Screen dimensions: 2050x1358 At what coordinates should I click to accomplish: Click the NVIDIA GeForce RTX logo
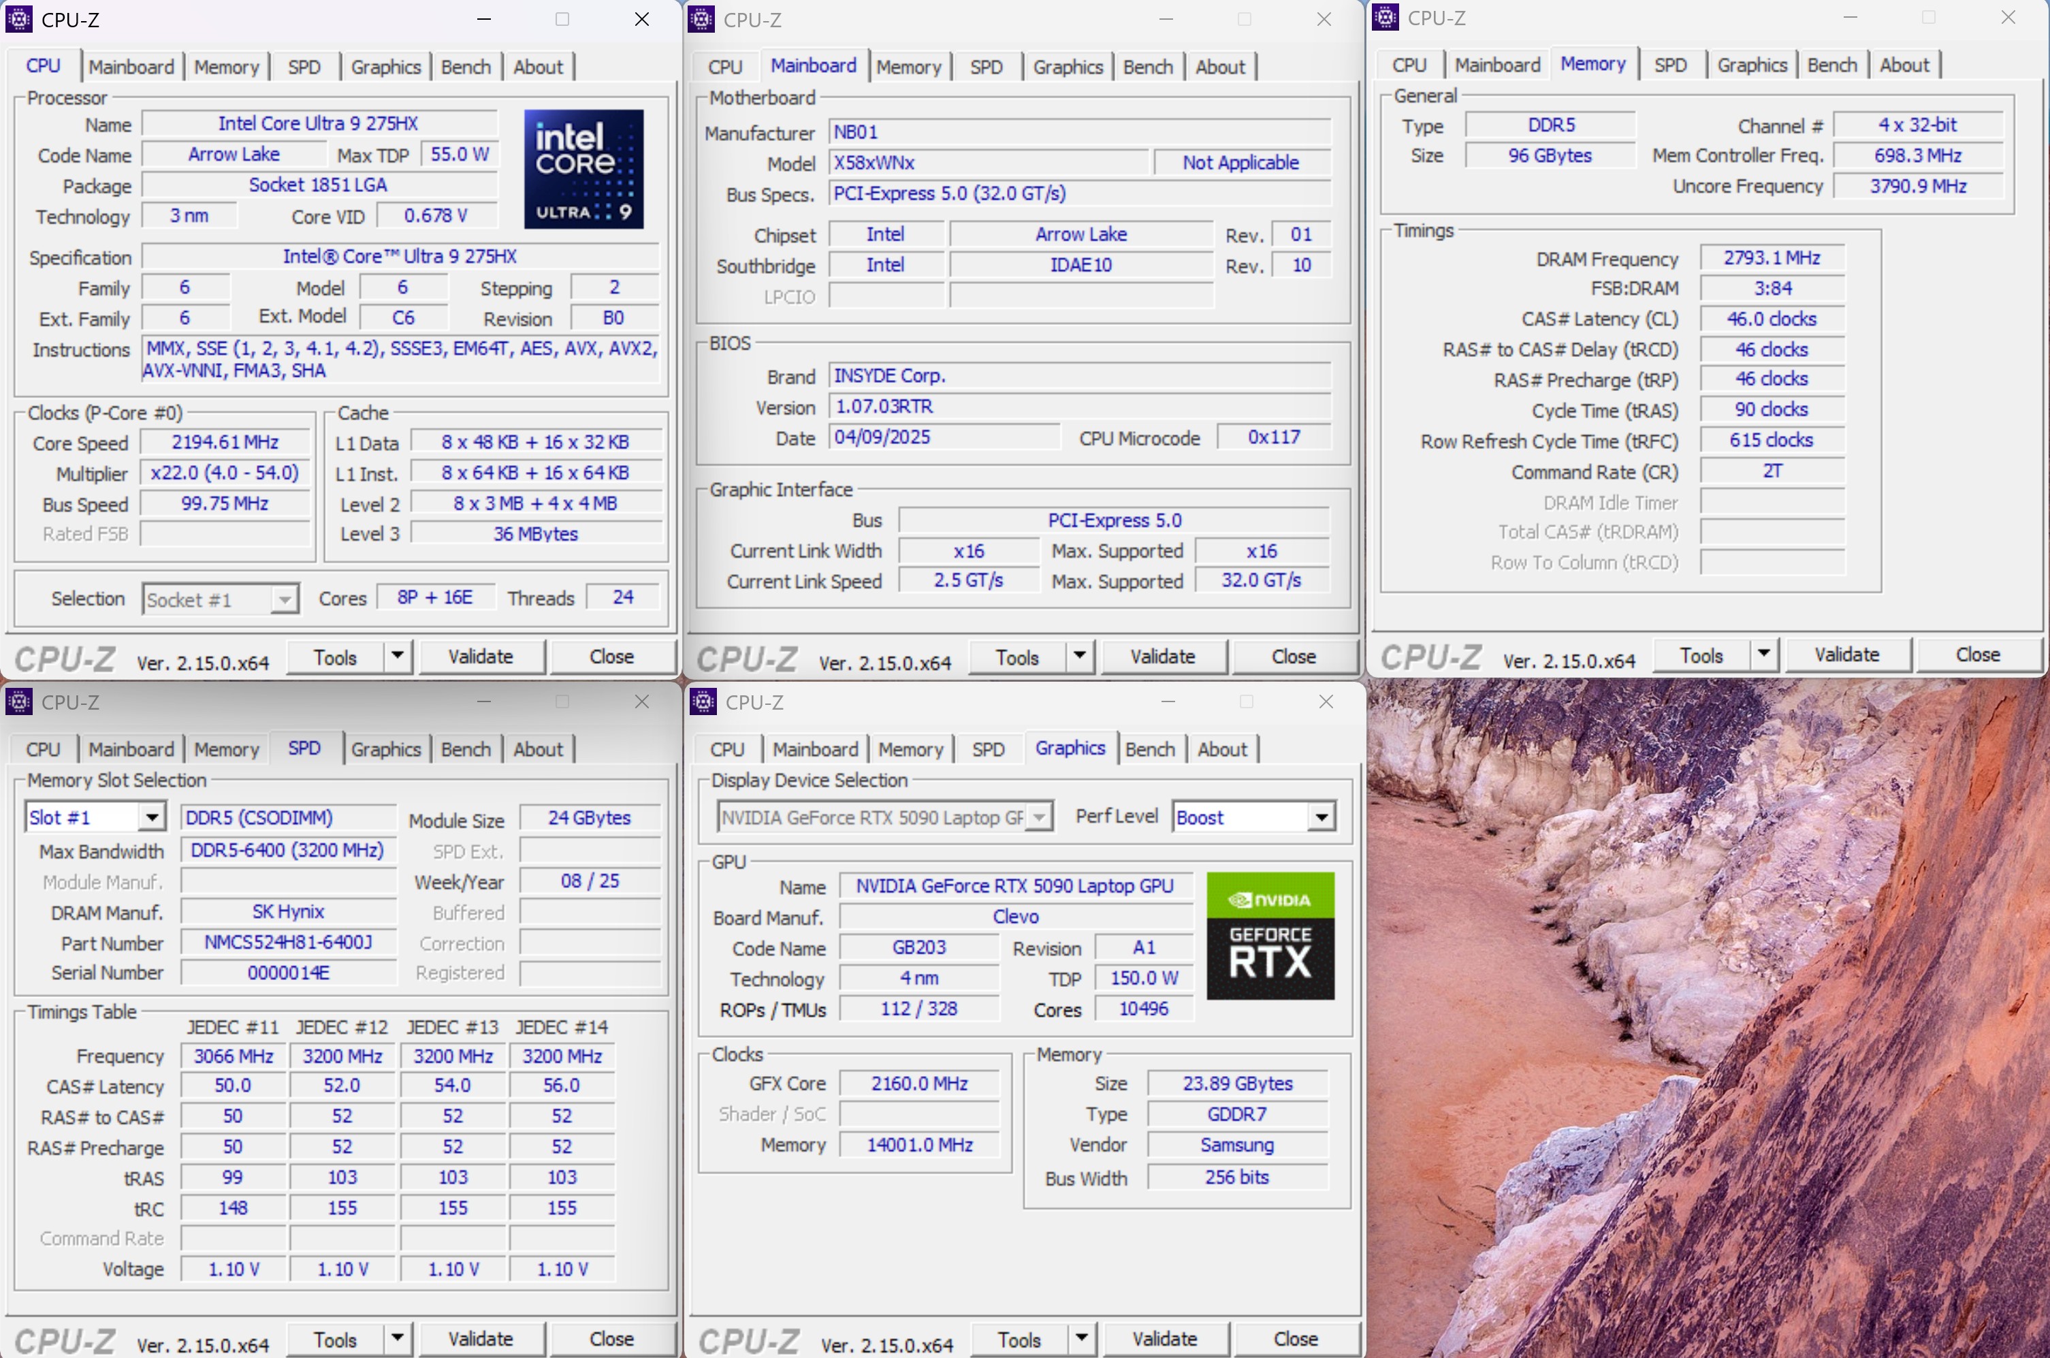tap(1270, 935)
